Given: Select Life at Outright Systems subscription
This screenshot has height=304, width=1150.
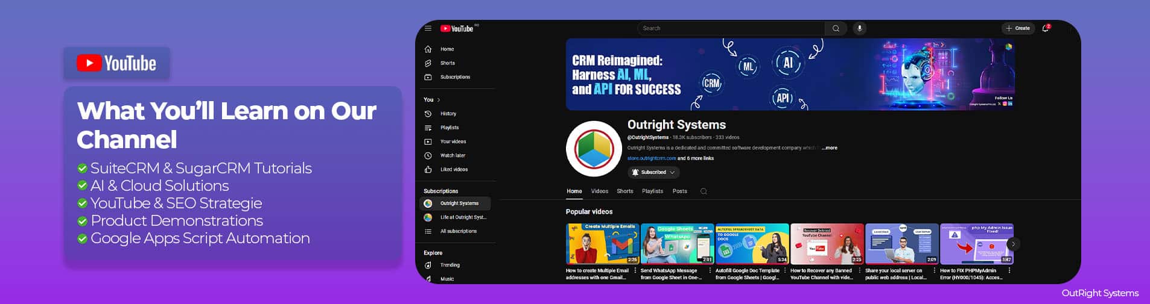Looking at the screenshot, I should 456,217.
